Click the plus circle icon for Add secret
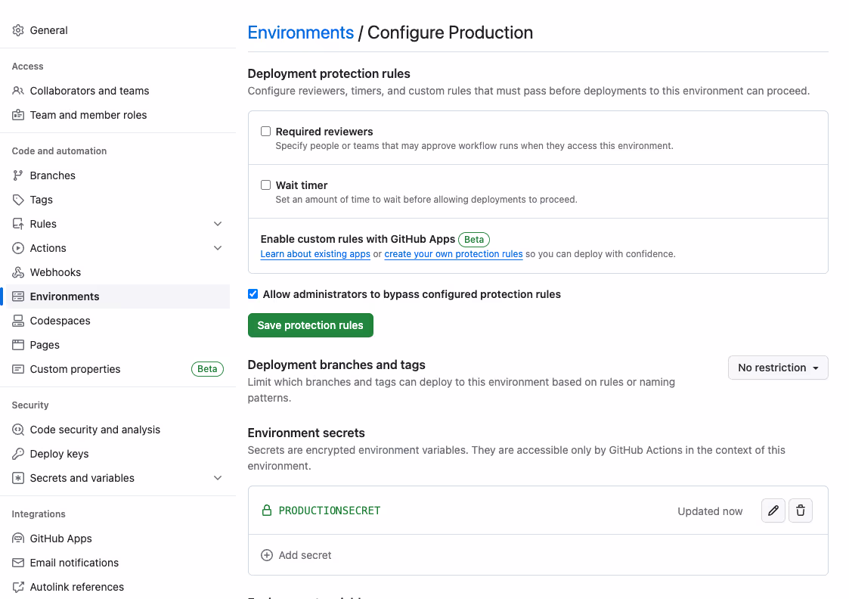This screenshot has width=849, height=599. 266,555
